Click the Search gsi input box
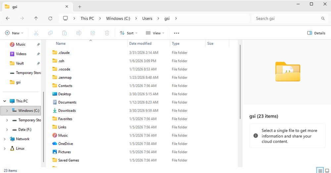331x173 pixels. [286, 19]
